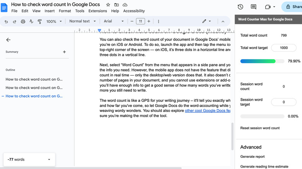Follow the other cool Google Docs features link
This screenshot has width=302, height=169.
pyautogui.click(x=208, y=111)
